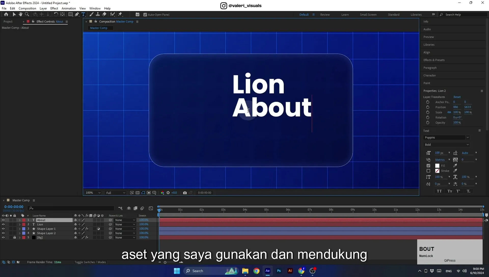Open the Parent dropdown for Lion layer

125,225
